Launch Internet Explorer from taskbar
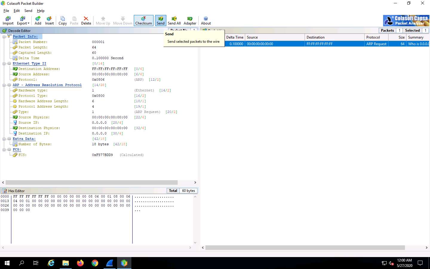 51,263
